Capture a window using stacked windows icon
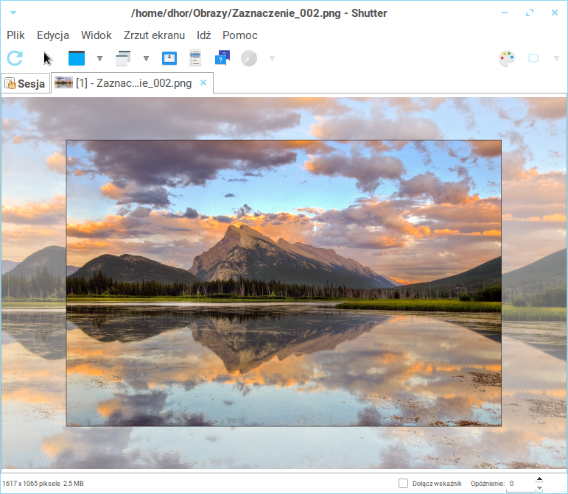 click(123, 58)
